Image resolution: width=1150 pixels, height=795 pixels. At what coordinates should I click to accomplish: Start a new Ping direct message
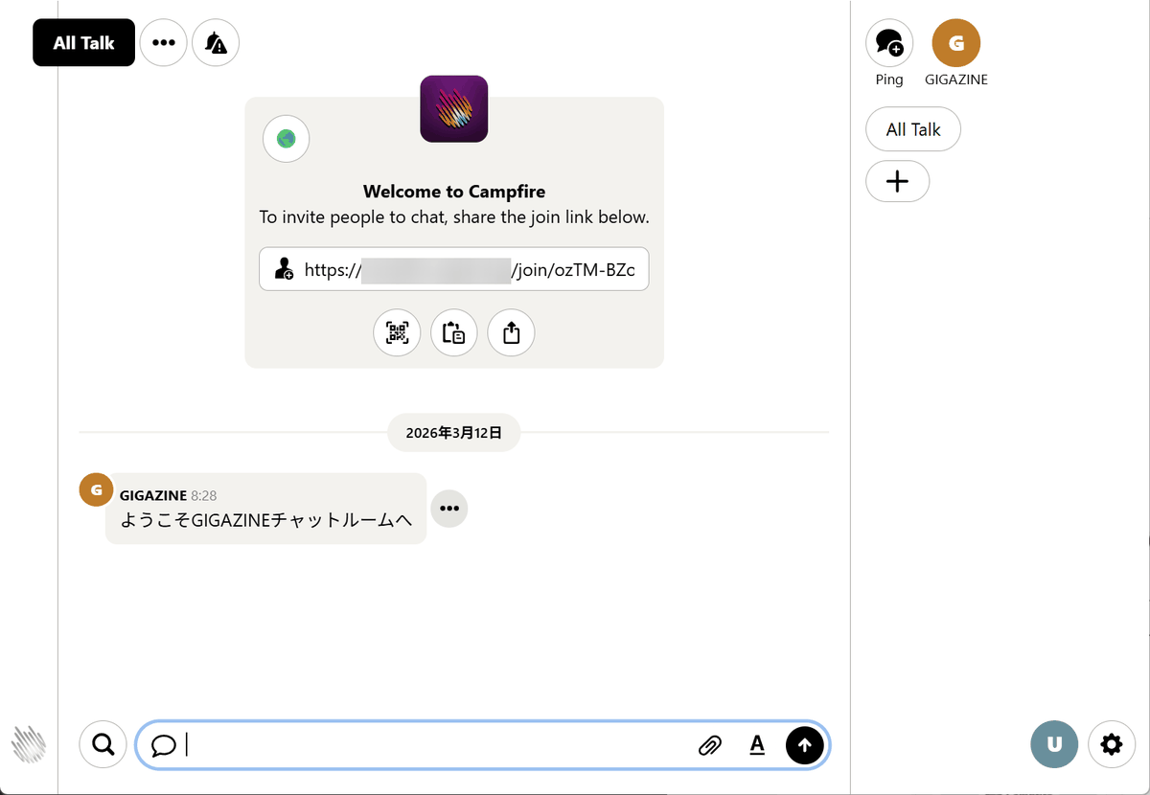coord(889,43)
